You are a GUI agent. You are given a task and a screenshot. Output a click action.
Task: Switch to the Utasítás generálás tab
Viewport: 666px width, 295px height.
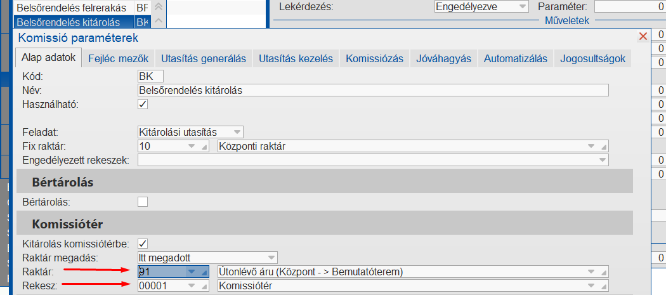[x=204, y=58]
